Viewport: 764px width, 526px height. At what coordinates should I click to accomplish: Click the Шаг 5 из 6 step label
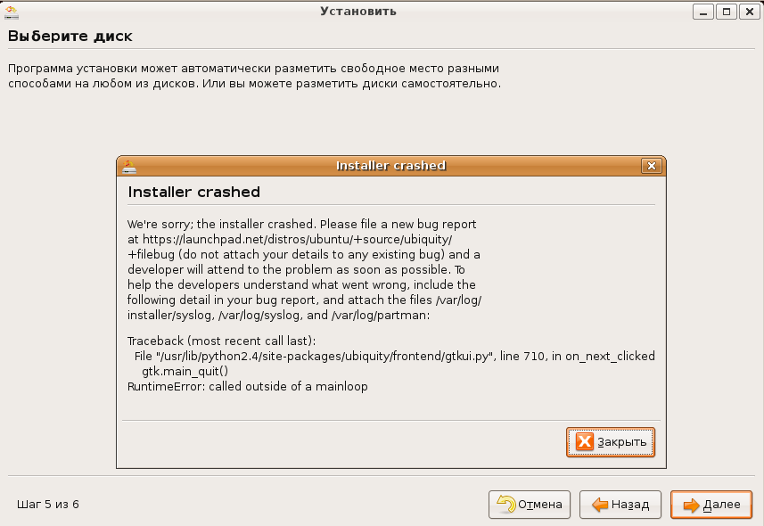click(48, 505)
